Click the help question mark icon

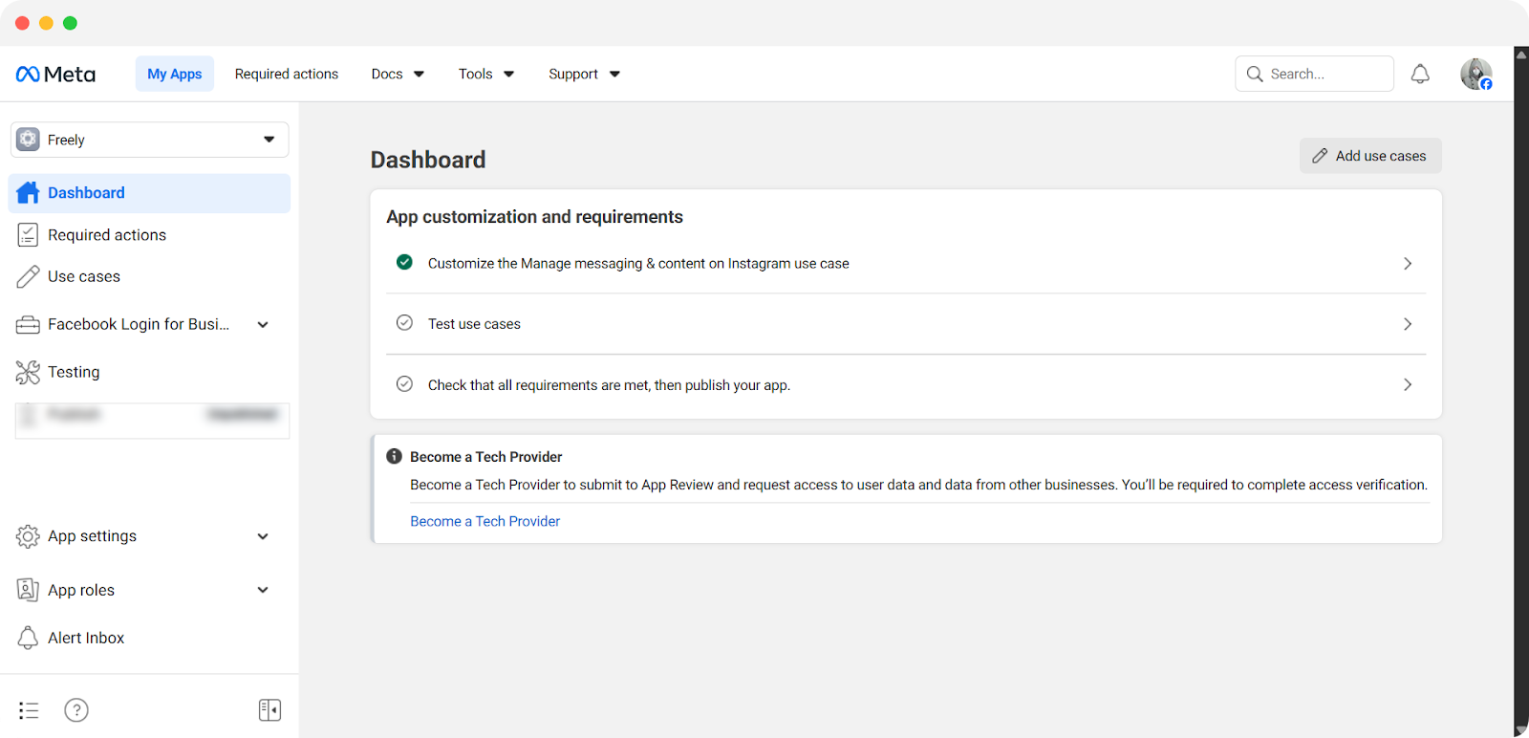point(76,710)
